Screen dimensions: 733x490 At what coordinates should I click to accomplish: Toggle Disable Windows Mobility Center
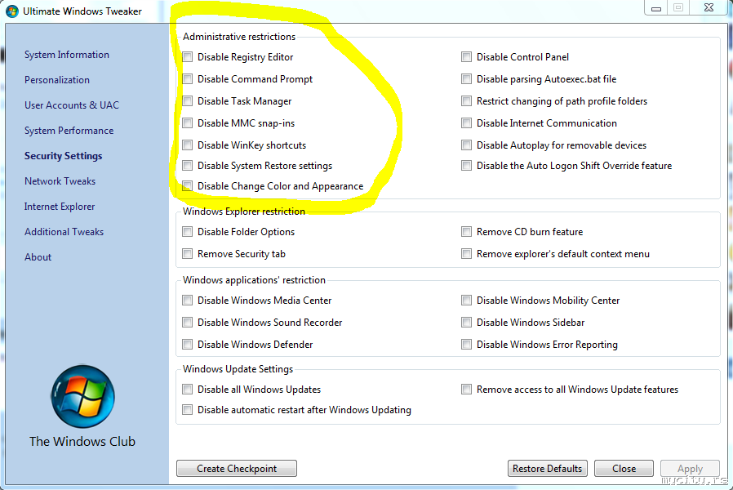point(467,301)
